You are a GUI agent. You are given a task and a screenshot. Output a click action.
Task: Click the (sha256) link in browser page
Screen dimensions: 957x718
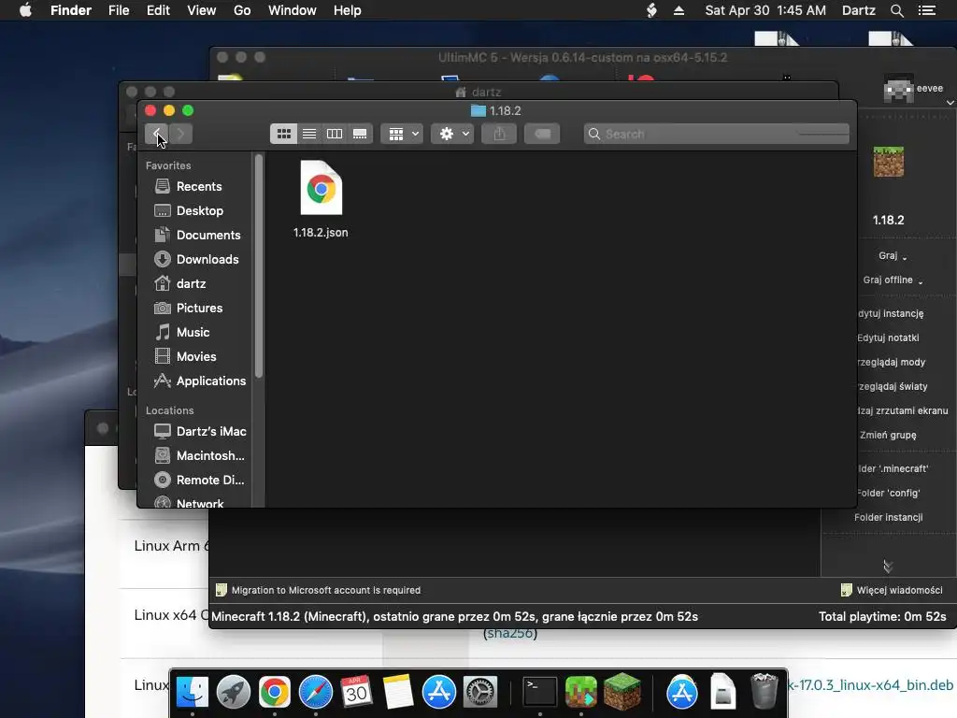(510, 633)
